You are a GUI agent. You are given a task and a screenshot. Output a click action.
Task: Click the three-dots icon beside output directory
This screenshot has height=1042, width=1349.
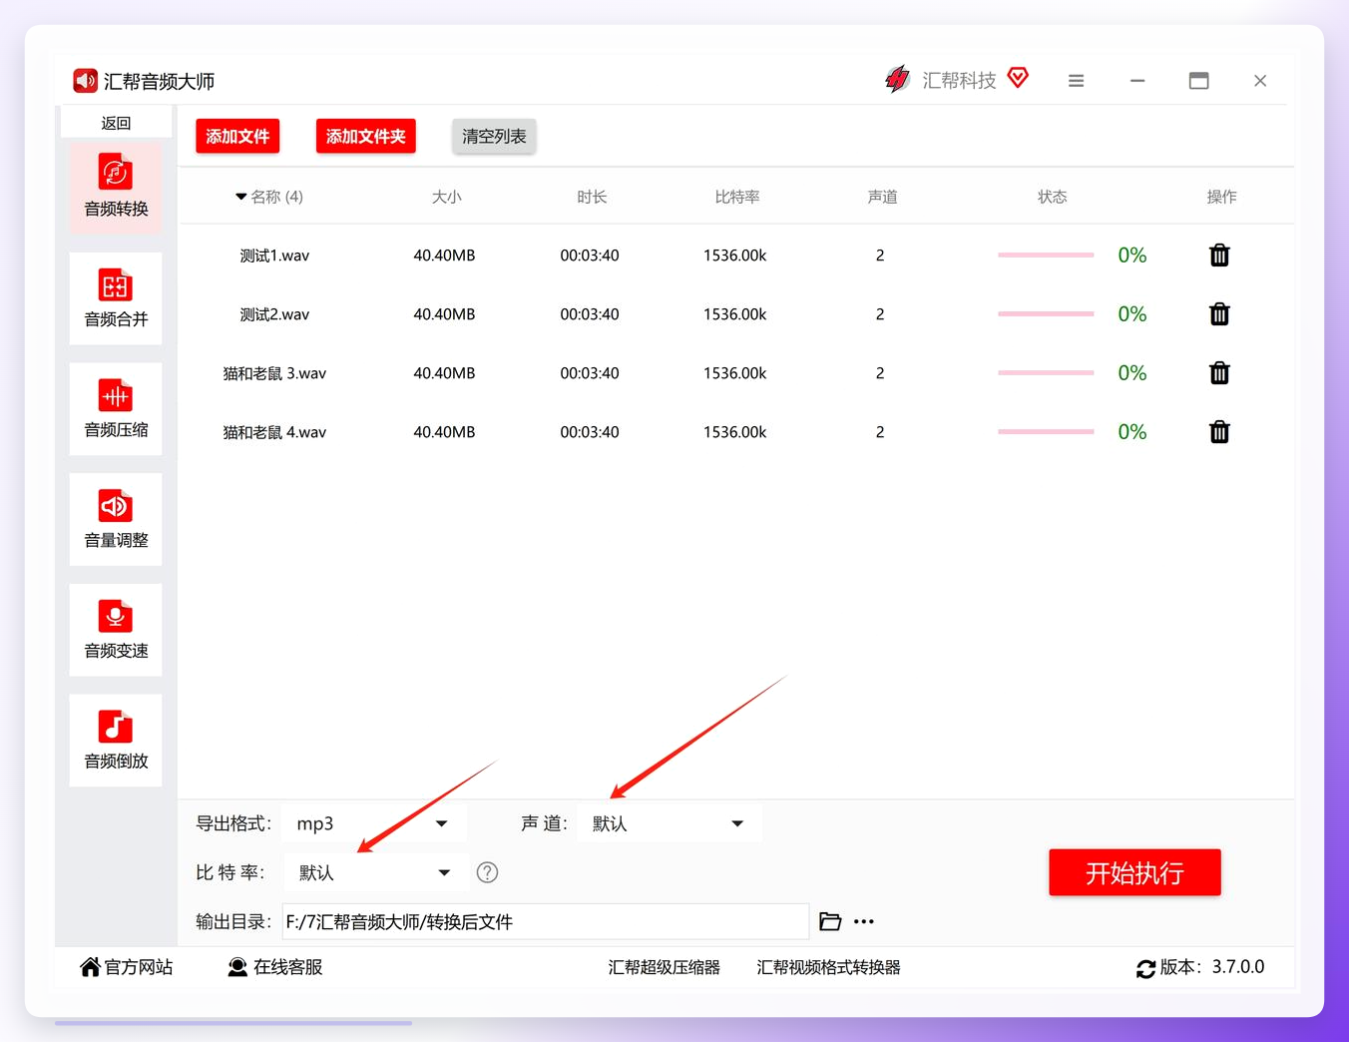click(x=864, y=921)
